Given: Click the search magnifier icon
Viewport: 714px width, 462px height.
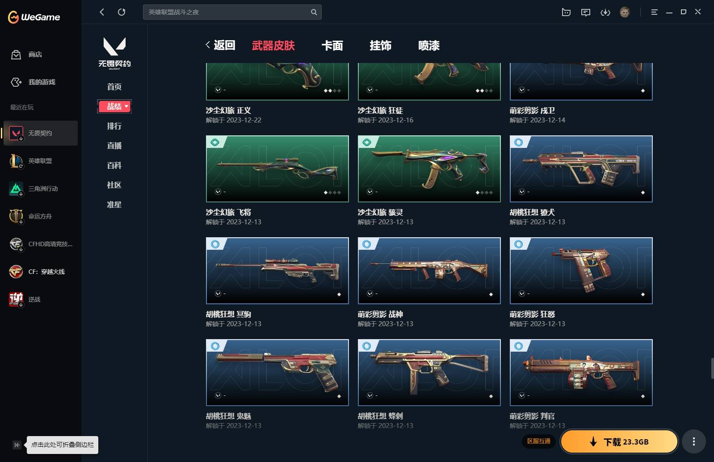Looking at the screenshot, I should 314,12.
